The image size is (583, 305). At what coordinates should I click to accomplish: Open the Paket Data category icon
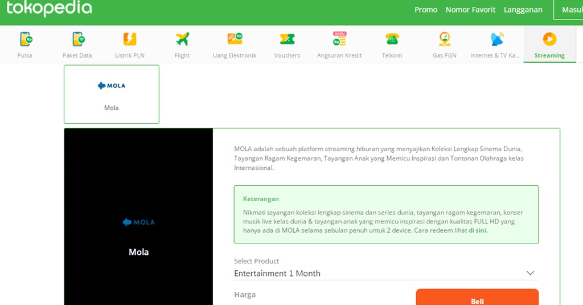coord(77,39)
